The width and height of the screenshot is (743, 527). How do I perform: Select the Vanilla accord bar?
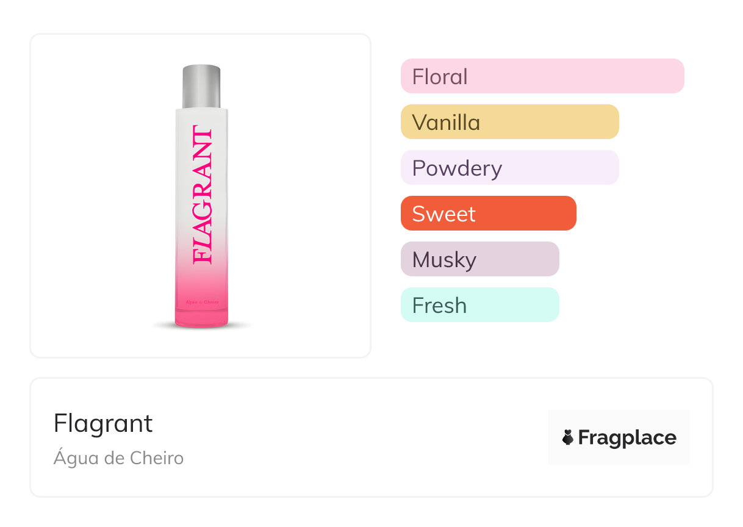click(509, 122)
